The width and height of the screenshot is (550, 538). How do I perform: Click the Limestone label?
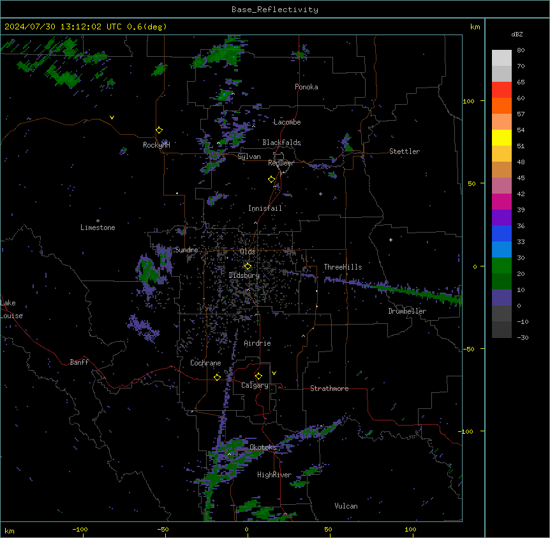point(98,227)
